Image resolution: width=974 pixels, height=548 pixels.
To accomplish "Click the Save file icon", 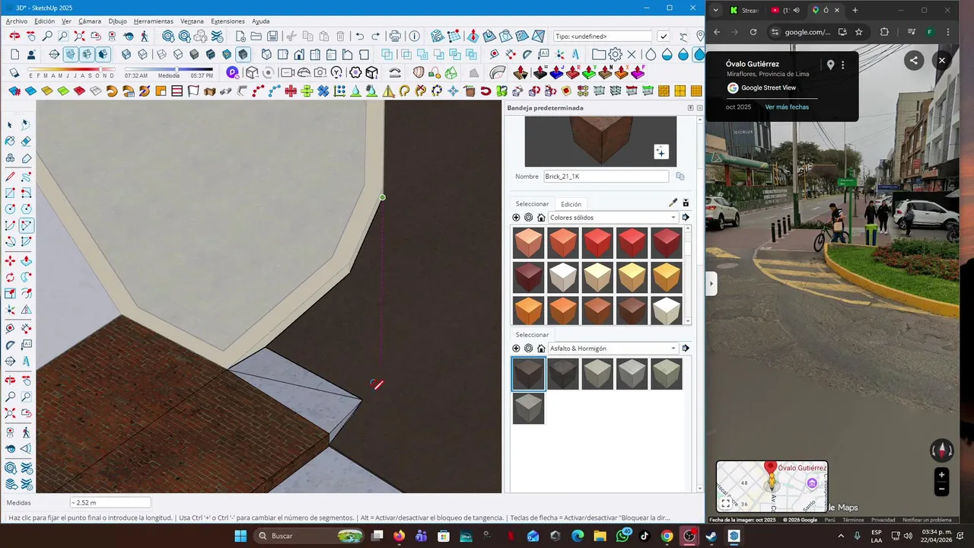I will pos(272,37).
